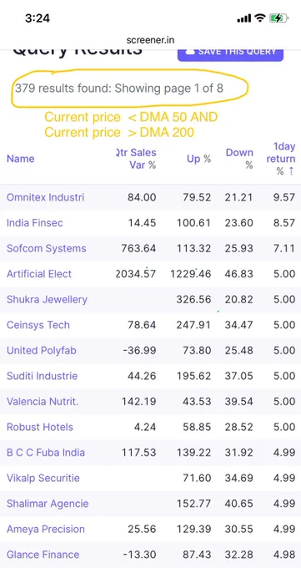Viewport: 301px width, 568px height.
Task: Open Sofcom Systems company link
Action: [47, 249]
